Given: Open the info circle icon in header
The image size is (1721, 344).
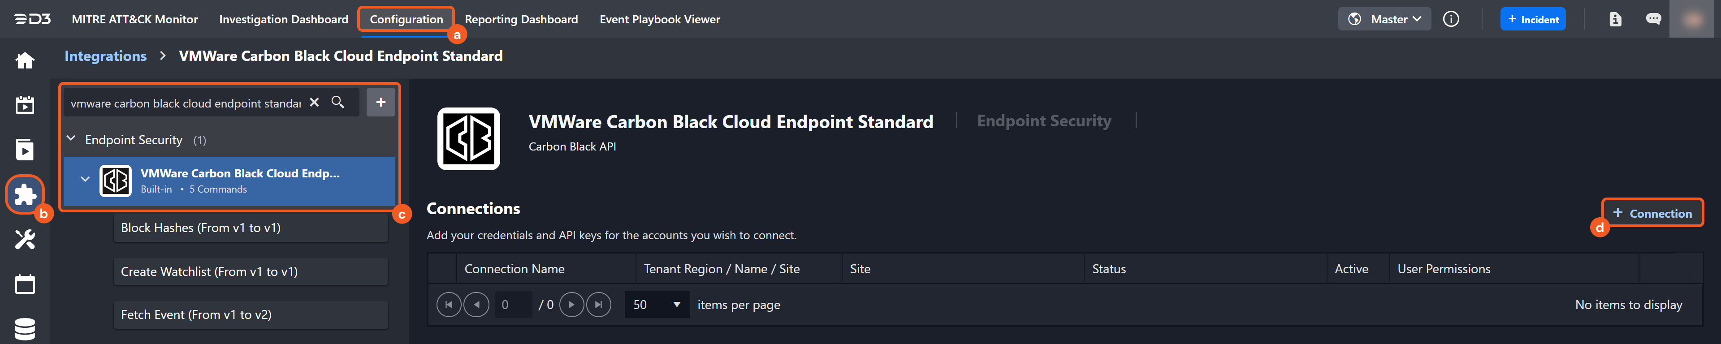Looking at the screenshot, I should point(1450,19).
